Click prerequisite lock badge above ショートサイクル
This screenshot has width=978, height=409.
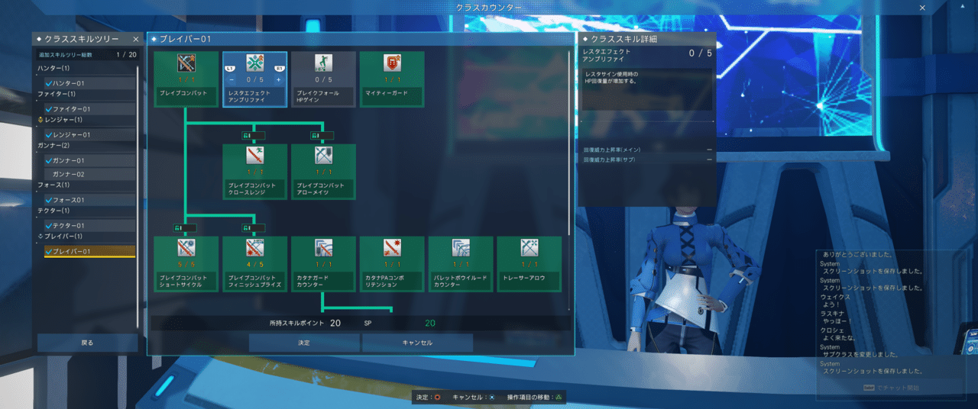[x=186, y=227]
